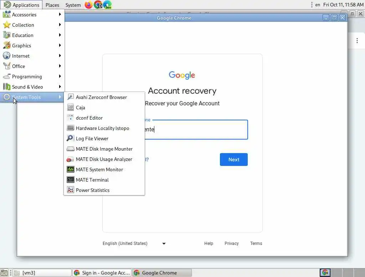Click the Power Statistics icon
365x277 pixels.
point(70,190)
